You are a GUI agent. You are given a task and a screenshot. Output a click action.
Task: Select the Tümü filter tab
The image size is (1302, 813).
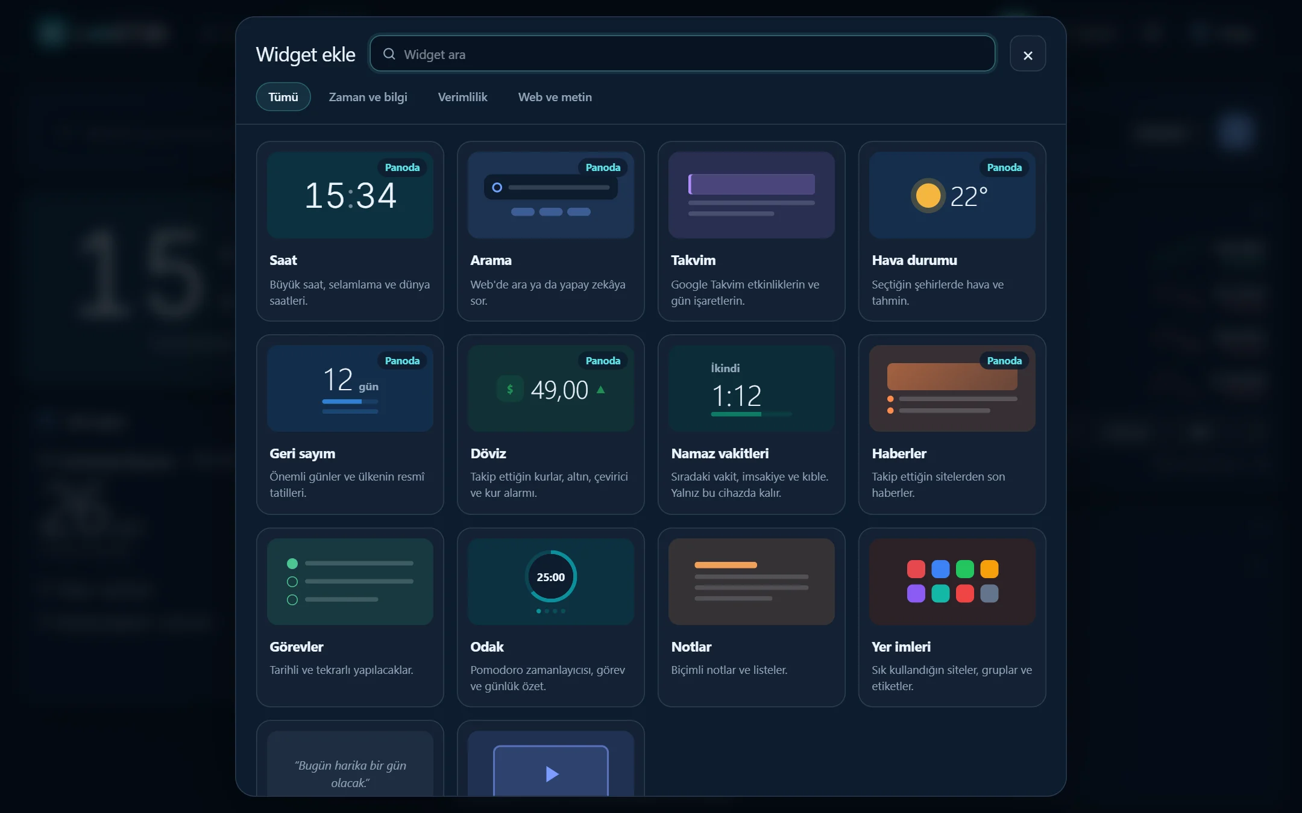pos(283,97)
